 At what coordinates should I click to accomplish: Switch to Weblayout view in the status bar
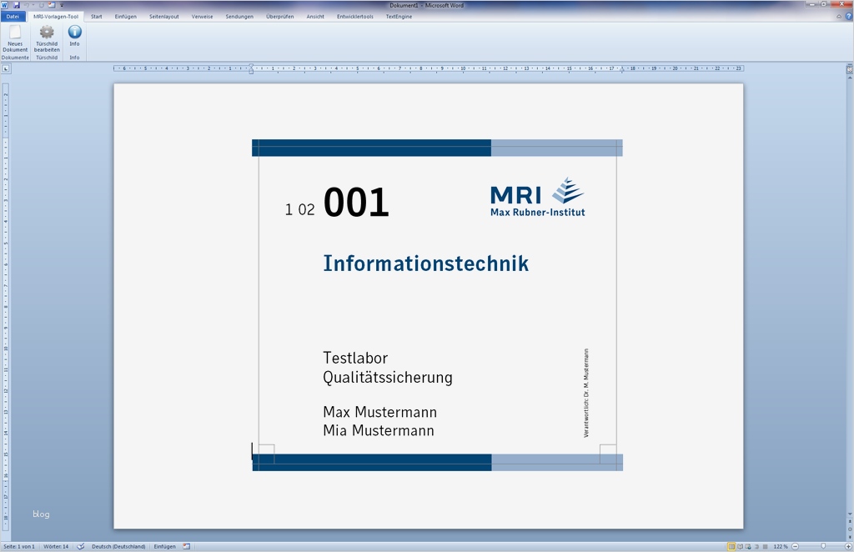pos(750,546)
